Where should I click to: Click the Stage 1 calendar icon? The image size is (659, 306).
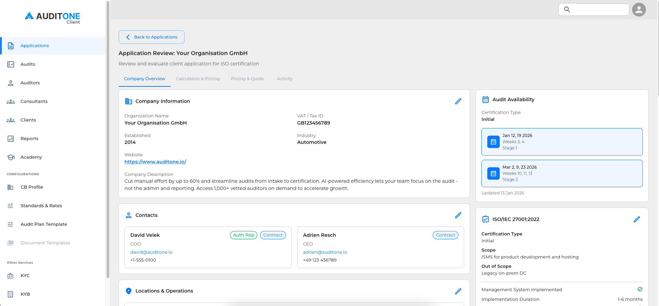click(493, 142)
